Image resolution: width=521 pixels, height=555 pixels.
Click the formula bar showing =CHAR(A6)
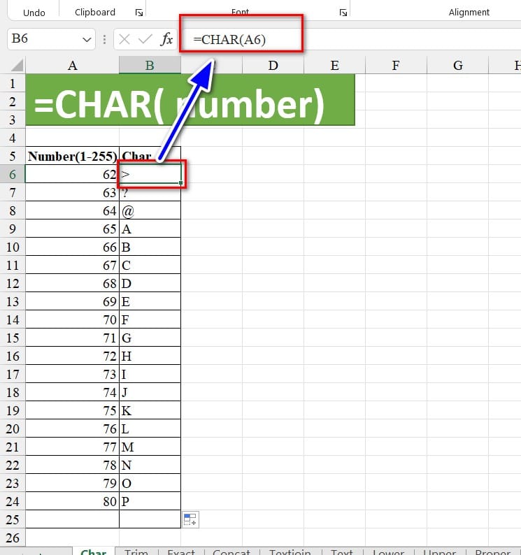tap(350, 39)
